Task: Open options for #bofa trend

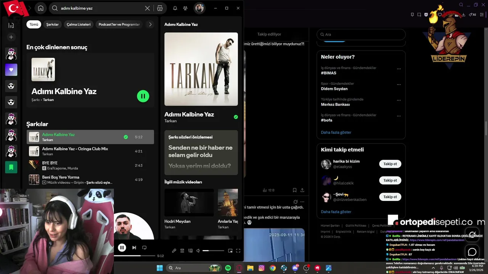Action: 399,116
